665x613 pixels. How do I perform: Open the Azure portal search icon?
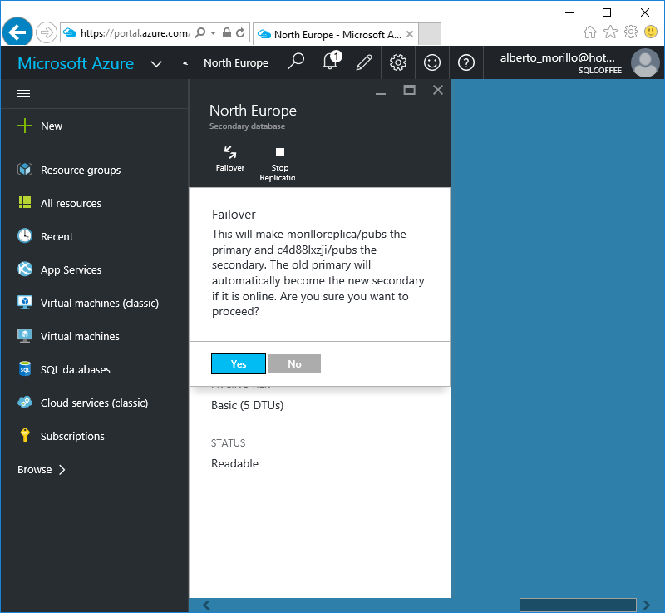point(296,62)
